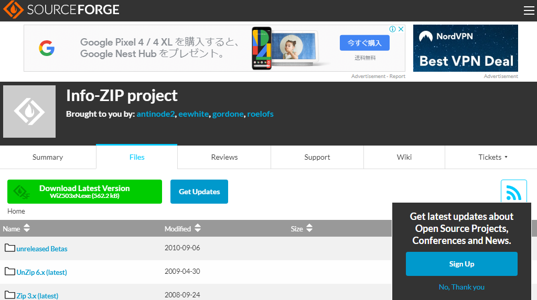Open the Zip 3.x (latest) folder
This screenshot has width=537, height=300.
[x=37, y=296]
